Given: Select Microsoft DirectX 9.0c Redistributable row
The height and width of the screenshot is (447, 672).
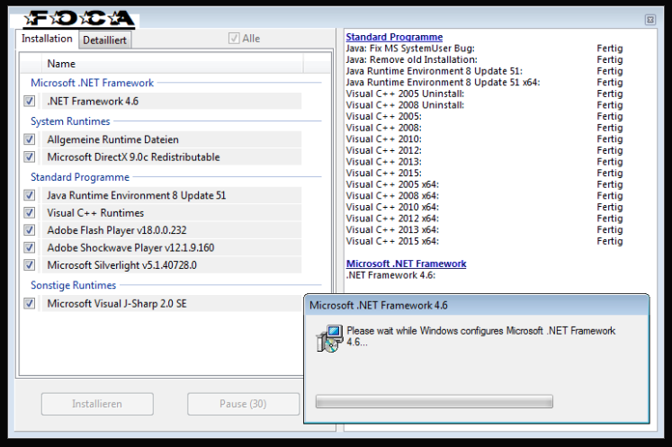Looking at the screenshot, I should (172, 156).
